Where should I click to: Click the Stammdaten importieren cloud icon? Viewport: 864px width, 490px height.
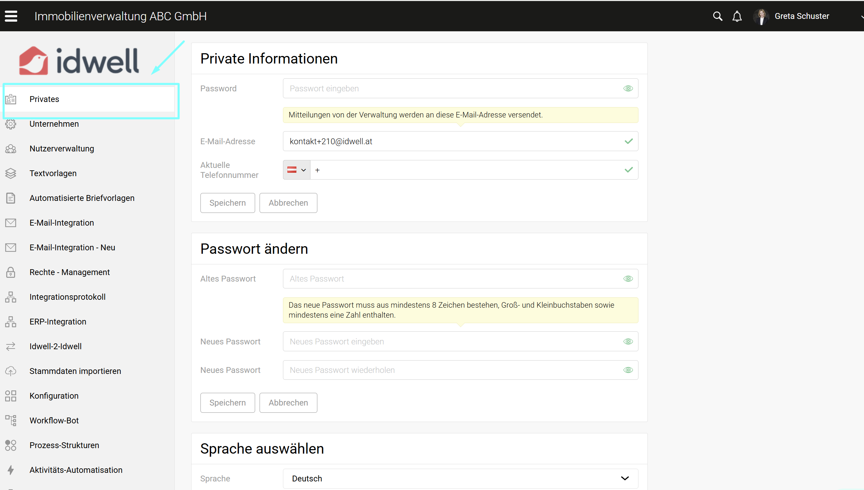coord(11,371)
